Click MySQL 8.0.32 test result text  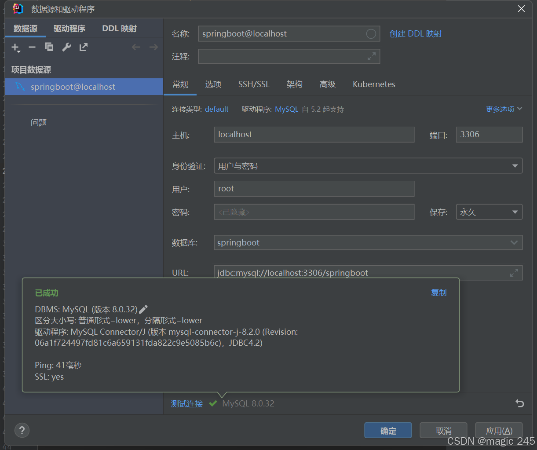pos(248,404)
